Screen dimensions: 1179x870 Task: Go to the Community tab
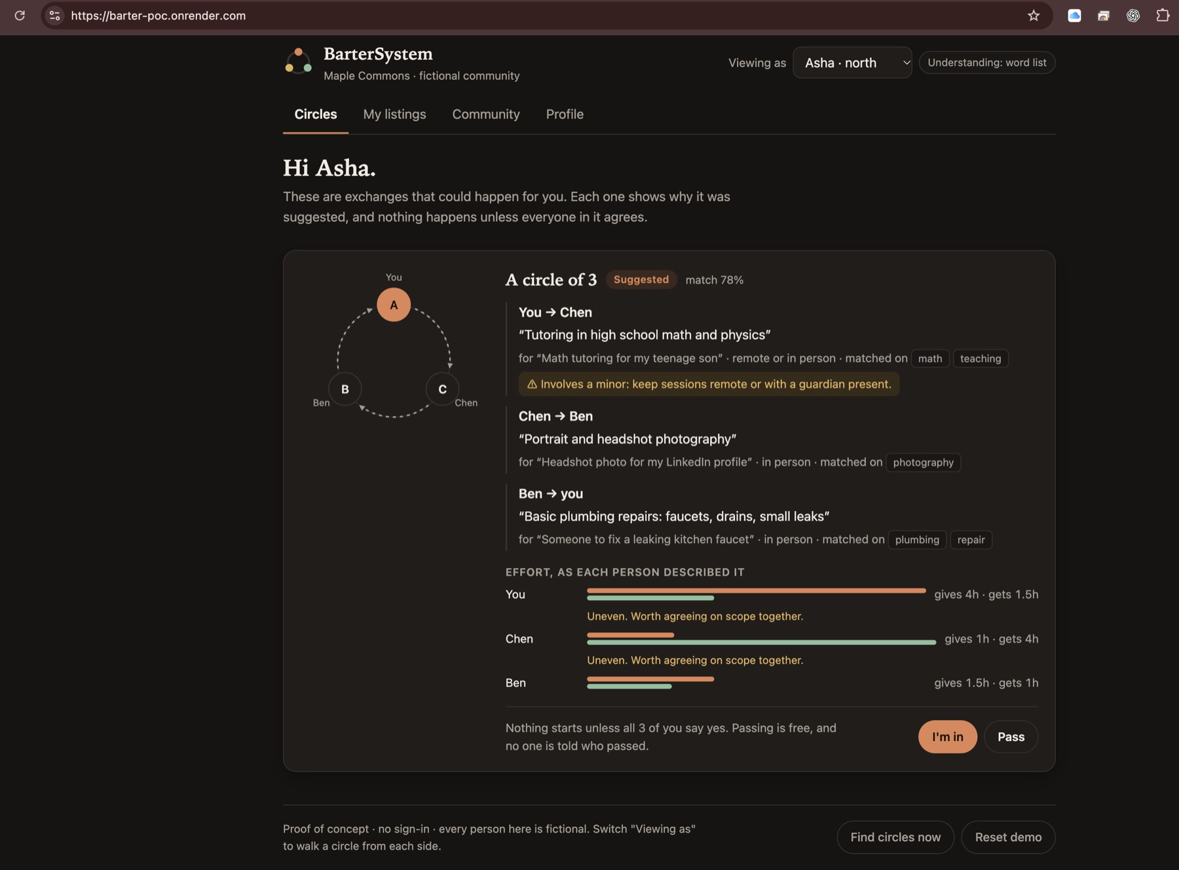tap(486, 114)
